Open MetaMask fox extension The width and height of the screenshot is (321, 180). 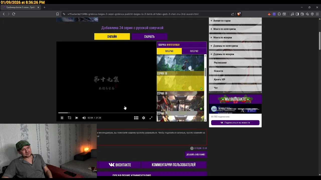tap(269, 14)
